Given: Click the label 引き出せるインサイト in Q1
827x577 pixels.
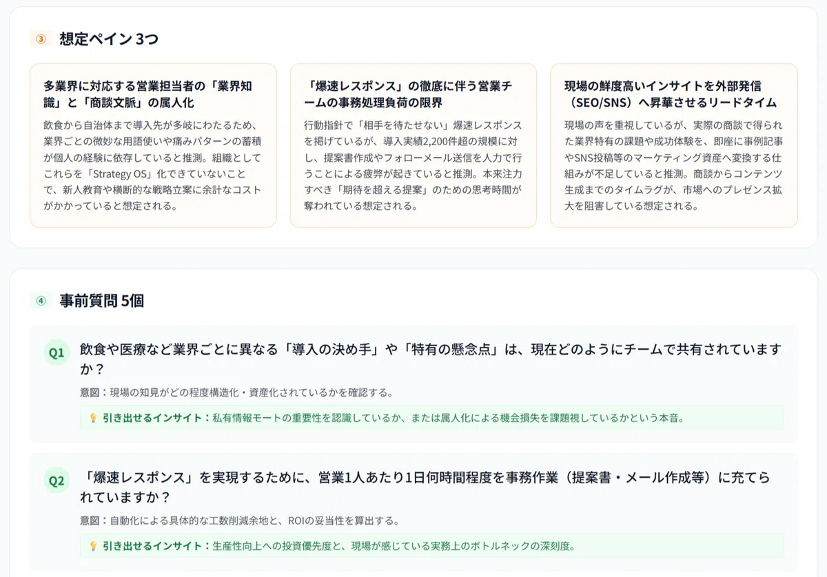Looking at the screenshot, I should point(156,418).
